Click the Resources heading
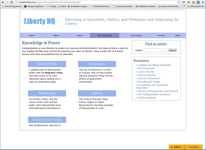 141,61
